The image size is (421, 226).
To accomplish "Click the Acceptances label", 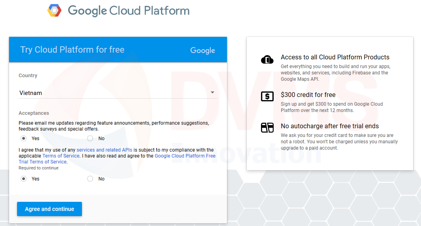I will click(x=34, y=113).
